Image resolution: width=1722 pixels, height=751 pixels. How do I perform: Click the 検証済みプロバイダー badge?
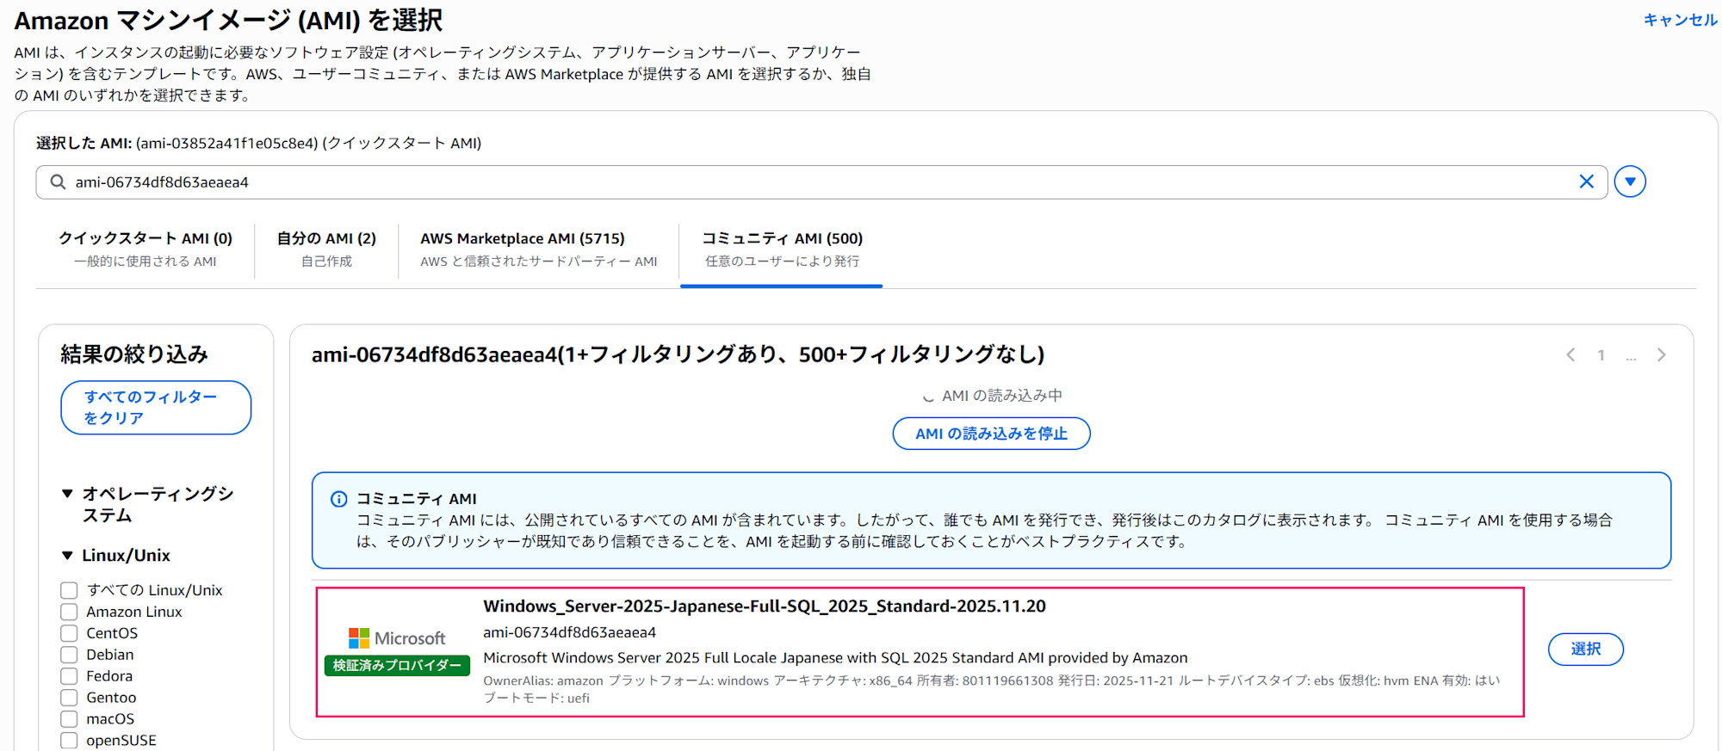397,666
